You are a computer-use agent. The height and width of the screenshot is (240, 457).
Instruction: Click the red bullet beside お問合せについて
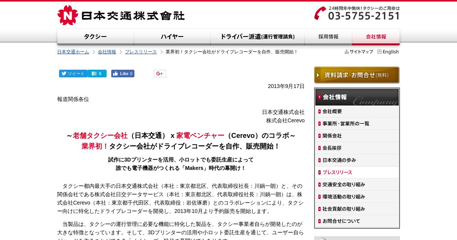point(320,221)
